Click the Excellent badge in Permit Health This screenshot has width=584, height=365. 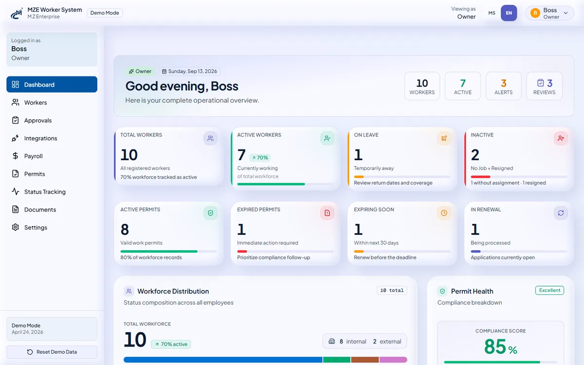550,290
